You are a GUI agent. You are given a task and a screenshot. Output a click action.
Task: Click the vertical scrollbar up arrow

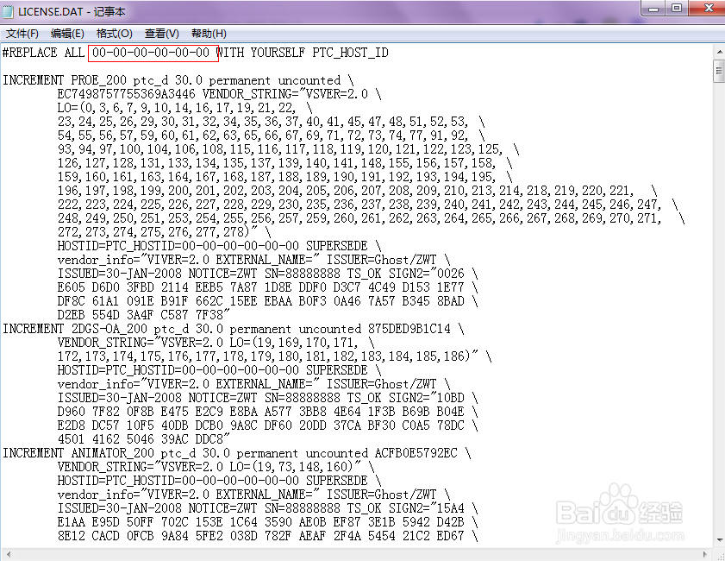click(x=720, y=52)
